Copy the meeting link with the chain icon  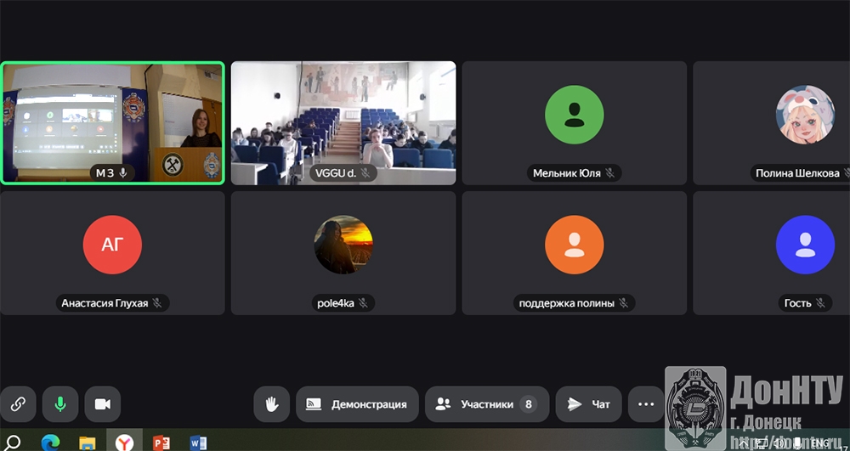pos(18,404)
